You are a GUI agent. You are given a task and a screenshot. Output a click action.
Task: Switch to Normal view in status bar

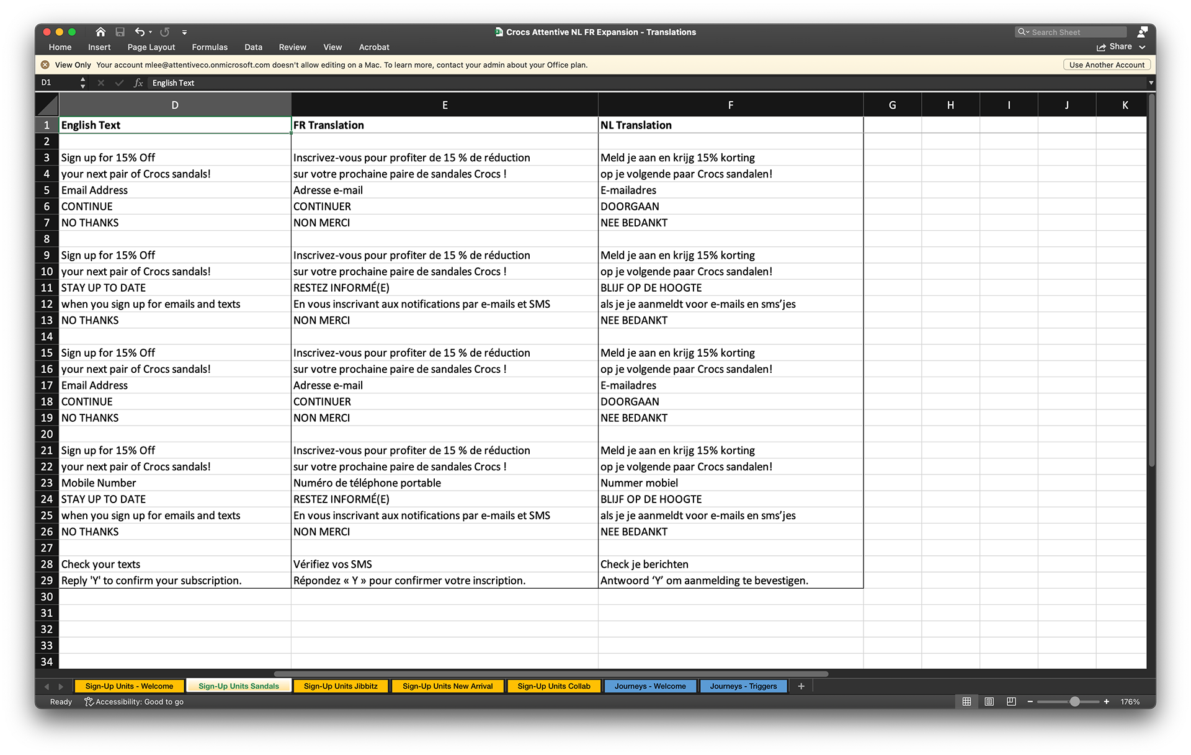tap(966, 702)
